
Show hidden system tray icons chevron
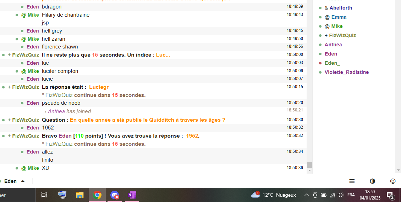(x=306, y=195)
